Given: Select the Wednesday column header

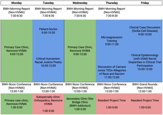Looking at the screenshot, I should (80, 3).
